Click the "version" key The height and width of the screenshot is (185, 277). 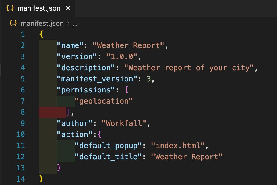pos(77,56)
